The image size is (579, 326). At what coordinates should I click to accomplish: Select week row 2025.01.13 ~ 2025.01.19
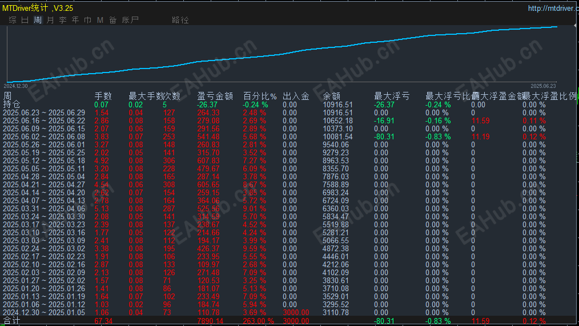[x=44, y=296]
